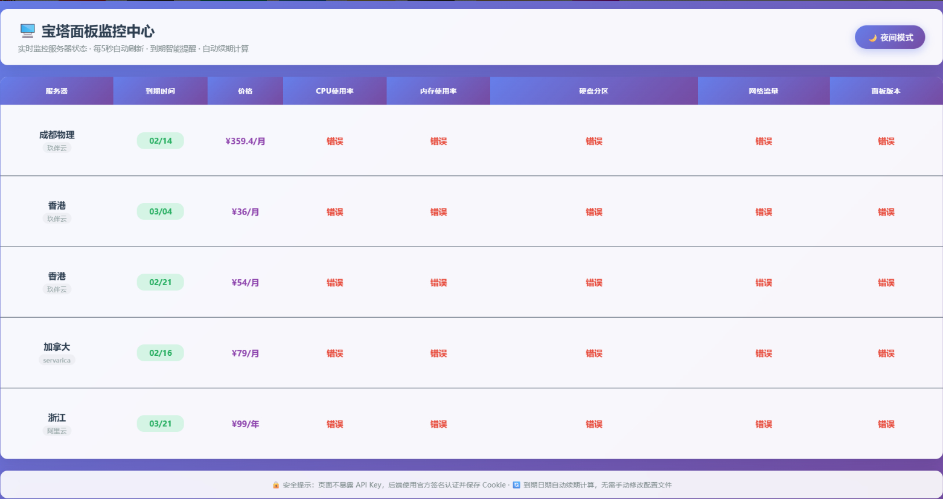Click network 错误 in the ¥54/月 row
Viewport: 943px width, 499px height.
click(x=764, y=282)
